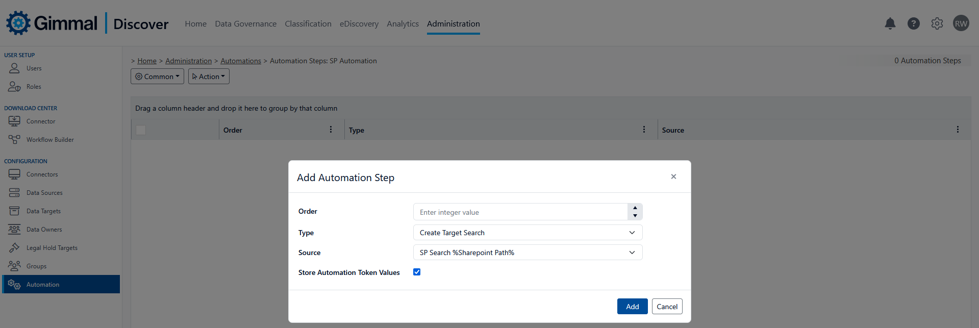The image size is (979, 328).
Task: Expand the Type dropdown
Action: point(528,233)
